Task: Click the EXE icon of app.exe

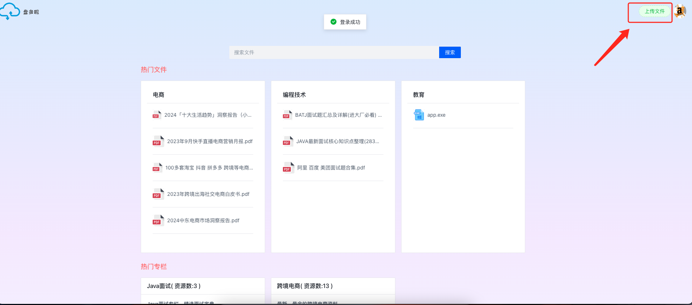Action: tap(419, 115)
